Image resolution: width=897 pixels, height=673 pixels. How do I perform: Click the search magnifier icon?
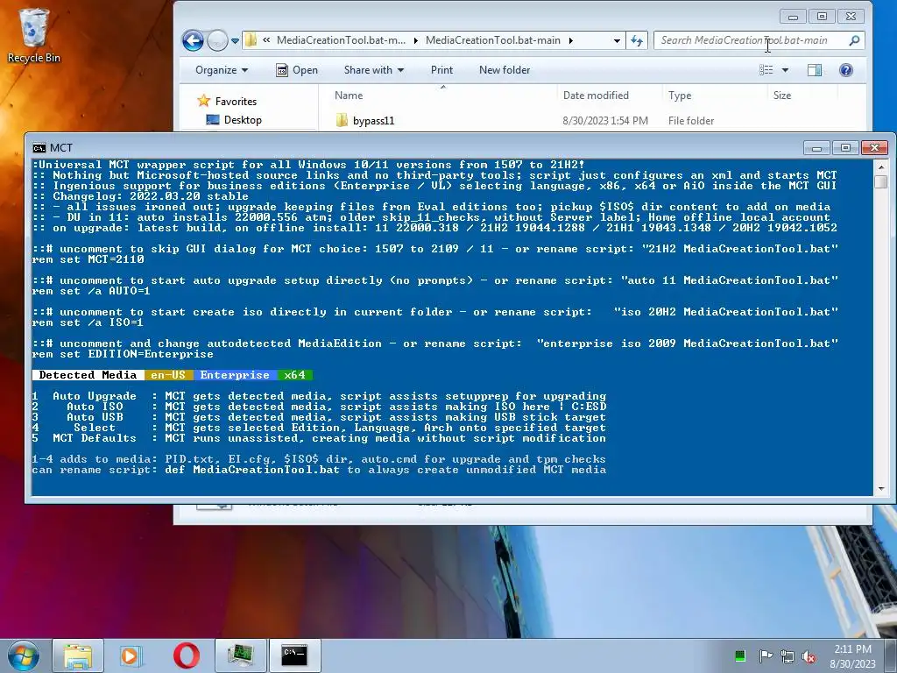[855, 40]
